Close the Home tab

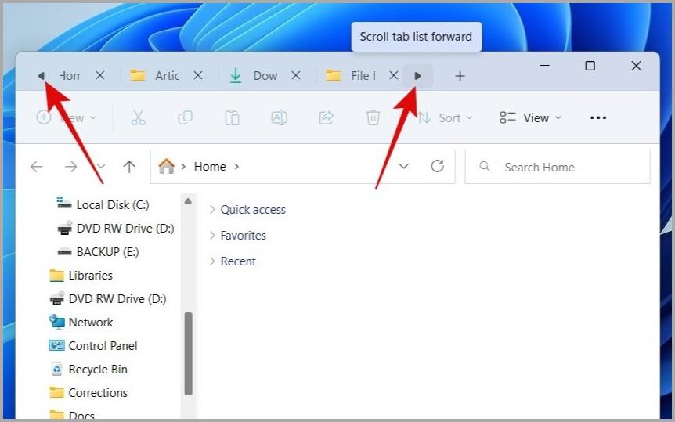pyautogui.click(x=100, y=75)
